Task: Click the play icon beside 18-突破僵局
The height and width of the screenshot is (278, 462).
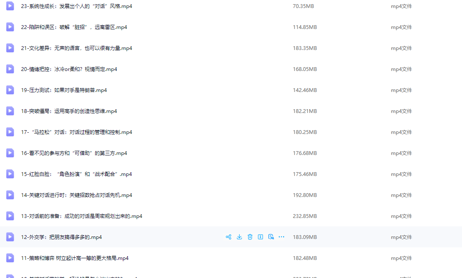Action: point(10,111)
